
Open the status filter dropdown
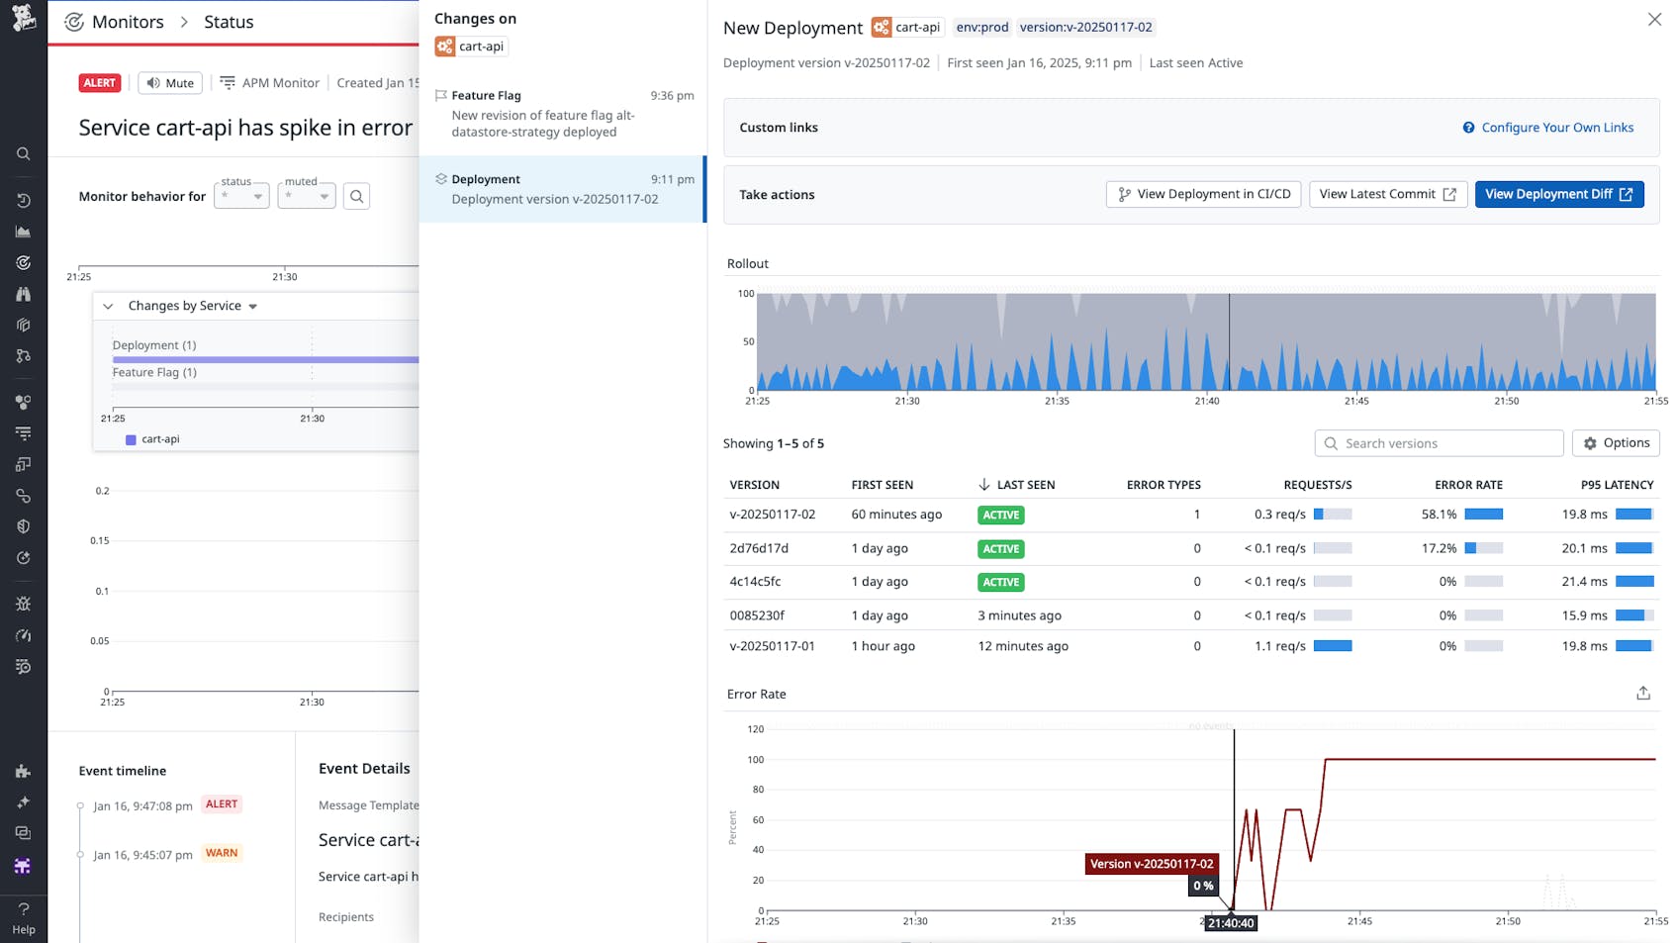coord(240,196)
